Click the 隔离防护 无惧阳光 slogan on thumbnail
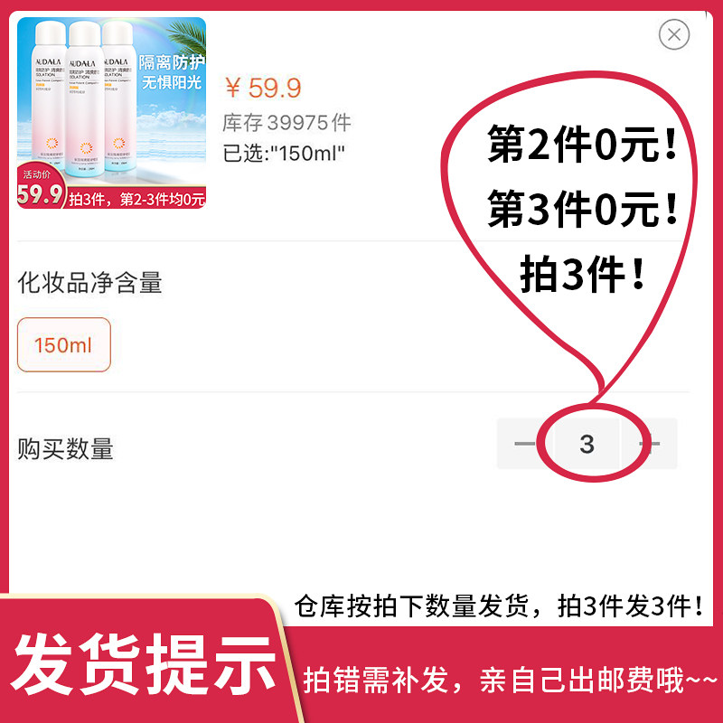This screenshot has width=723, height=723. point(172,72)
